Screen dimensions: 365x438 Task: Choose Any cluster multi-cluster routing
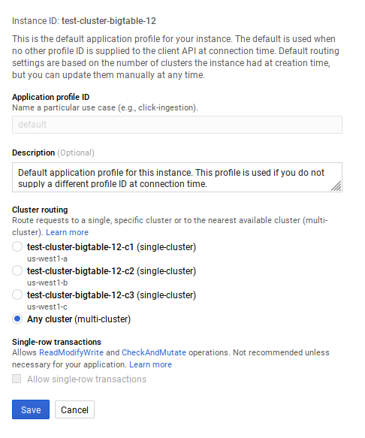tap(17, 319)
